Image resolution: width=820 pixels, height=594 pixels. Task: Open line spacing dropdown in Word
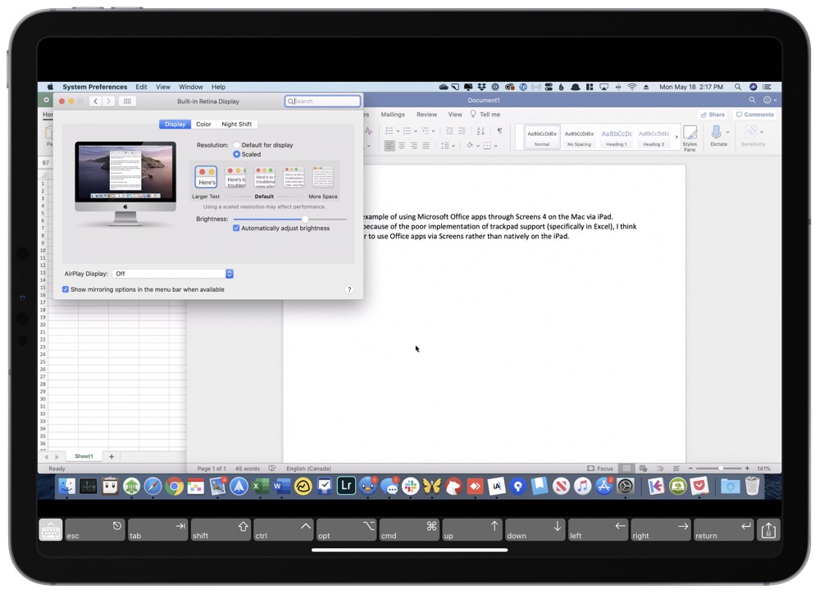pos(448,146)
